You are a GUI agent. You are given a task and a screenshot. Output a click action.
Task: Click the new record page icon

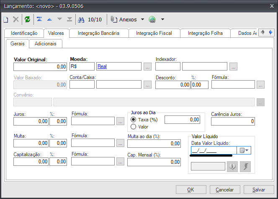(6, 19)
